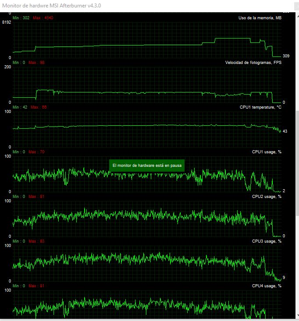Click the '200' axis label of FPS graph
Image resolution: width=299 pixels, height=321 pixels.
pos(7,67)
